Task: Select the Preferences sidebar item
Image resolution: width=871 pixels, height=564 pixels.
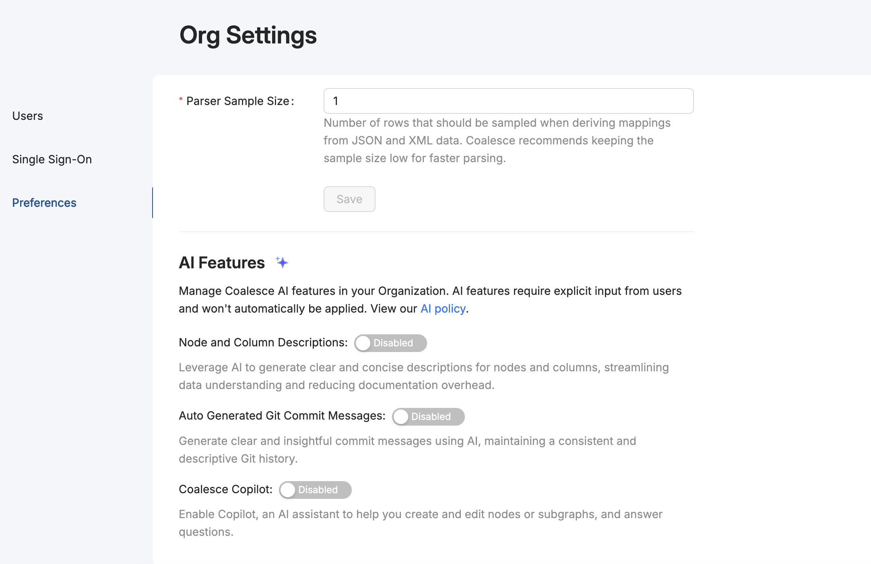Action: [x=44, y=202]
